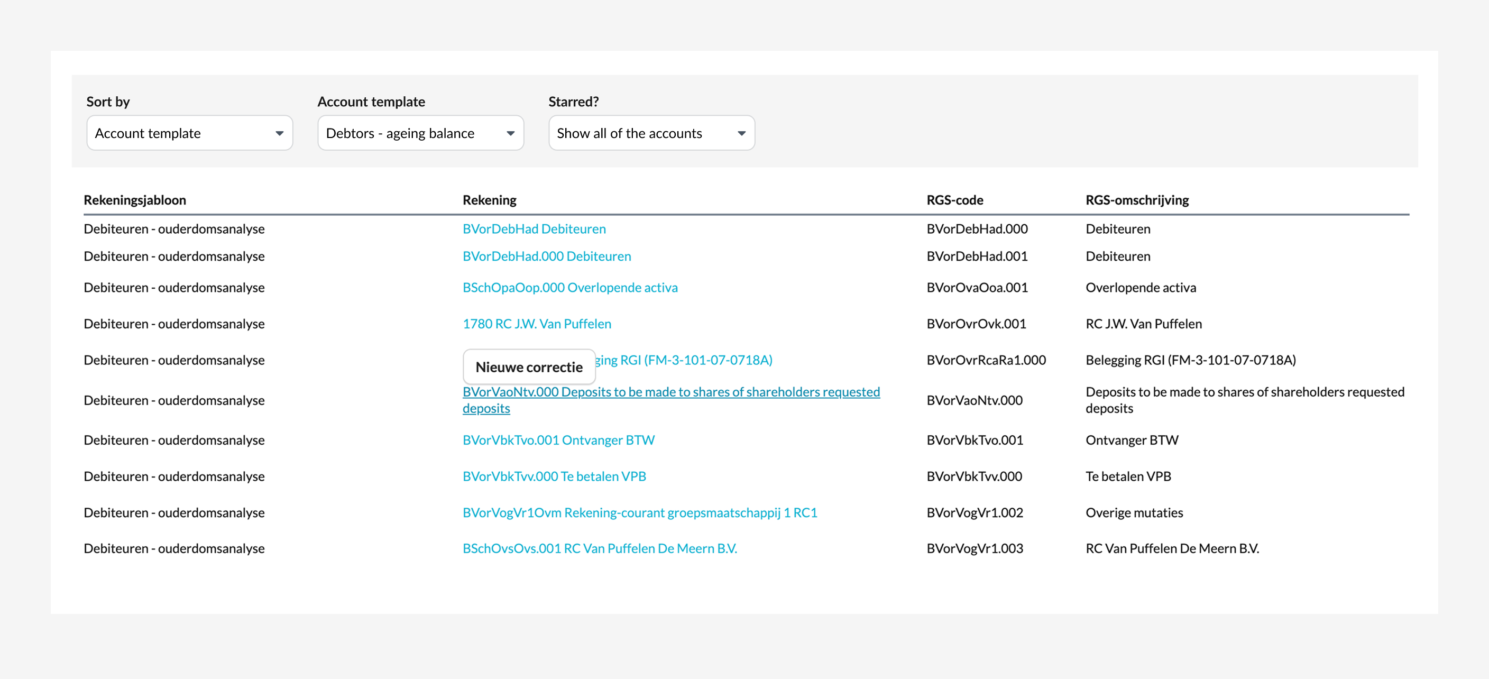This screenshot has height=679, width=1489.
Task: Click the Nieuwe correctie tooltip button
Action: 528,367
